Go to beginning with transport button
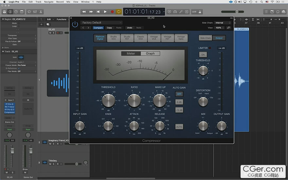The height and width of the screenshot is (180, 288). point(98,12)
